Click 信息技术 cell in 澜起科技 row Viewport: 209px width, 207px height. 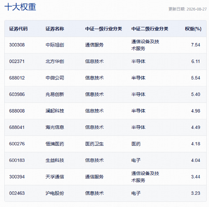(94, 111)
